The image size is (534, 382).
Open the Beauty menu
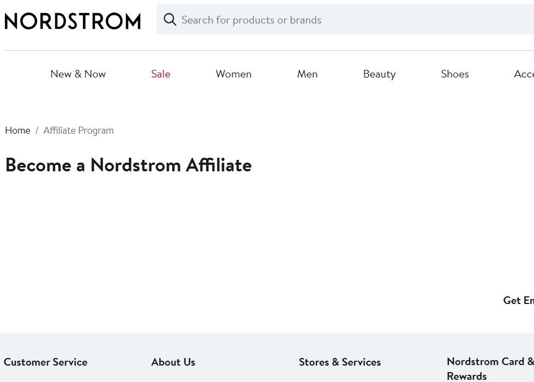pos(379,74)
